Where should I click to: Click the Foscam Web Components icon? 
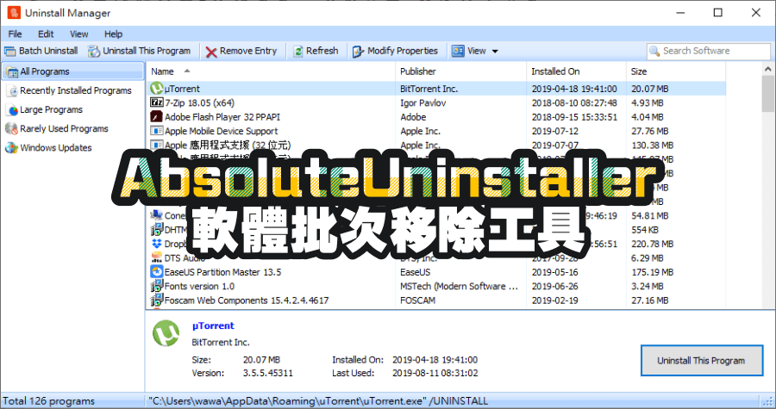(156, 300)
